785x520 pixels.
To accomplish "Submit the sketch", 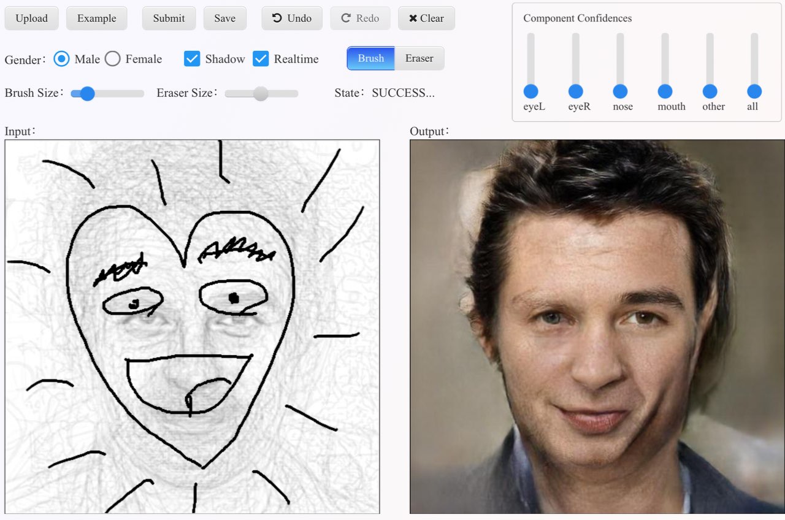I will 169,18.
